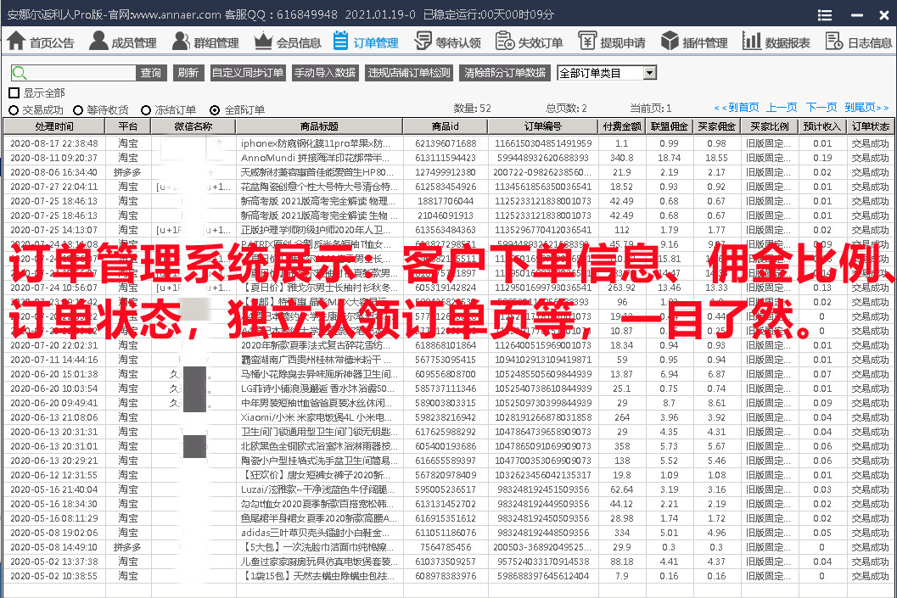Open 日志信息 log icon
The height and width of the screenshot is (598, 897).
coord(834,42)
